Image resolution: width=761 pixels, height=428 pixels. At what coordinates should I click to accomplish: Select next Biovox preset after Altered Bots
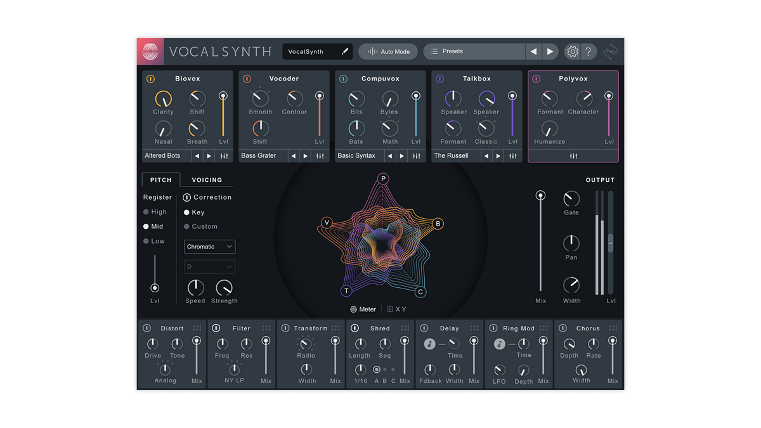pyautogui.click(x=209, y=156)
